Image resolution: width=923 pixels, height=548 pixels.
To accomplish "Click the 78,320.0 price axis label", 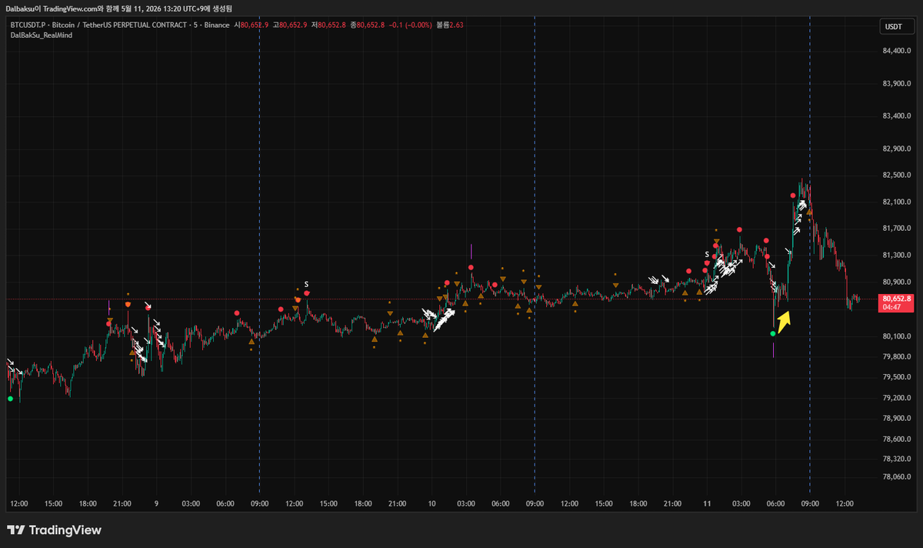I will [x=896, y=458].
